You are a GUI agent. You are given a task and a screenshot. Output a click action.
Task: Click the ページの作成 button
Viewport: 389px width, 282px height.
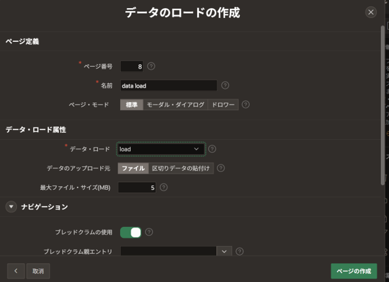click(x=354, y=271)
